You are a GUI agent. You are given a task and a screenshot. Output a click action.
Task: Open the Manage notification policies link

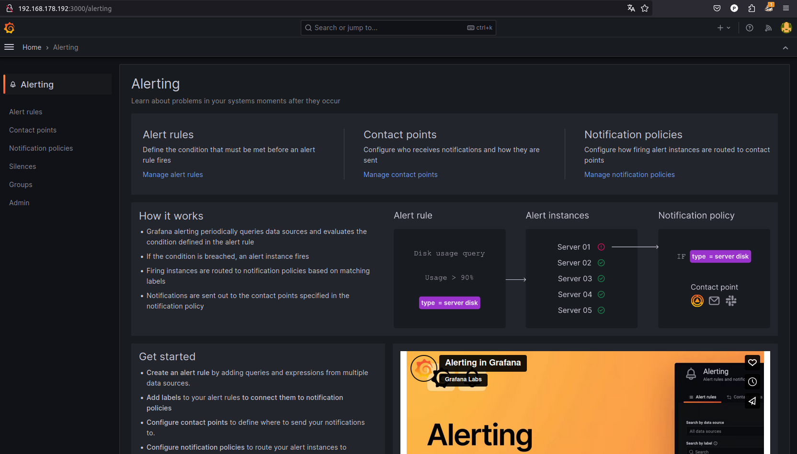(629, 175)
